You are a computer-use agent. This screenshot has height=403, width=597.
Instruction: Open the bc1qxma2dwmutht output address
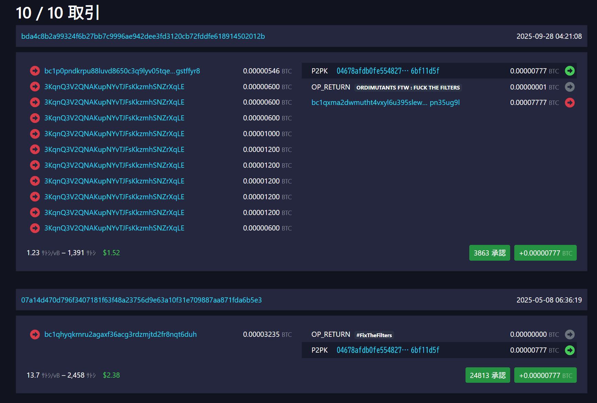click(385, 103)
